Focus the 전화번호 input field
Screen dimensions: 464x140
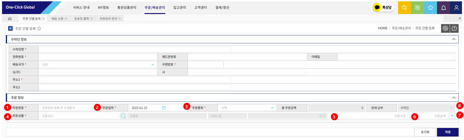pos(98,57)
